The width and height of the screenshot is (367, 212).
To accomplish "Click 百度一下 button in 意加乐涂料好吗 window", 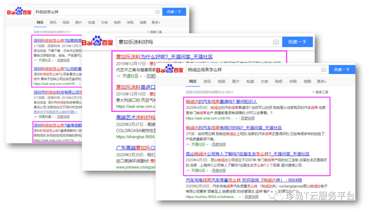I will (297, 42).
